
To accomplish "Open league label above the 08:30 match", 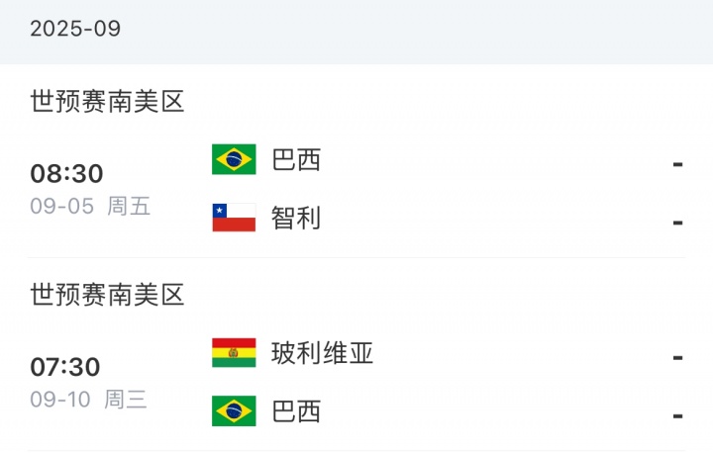I will pos(107,101).
